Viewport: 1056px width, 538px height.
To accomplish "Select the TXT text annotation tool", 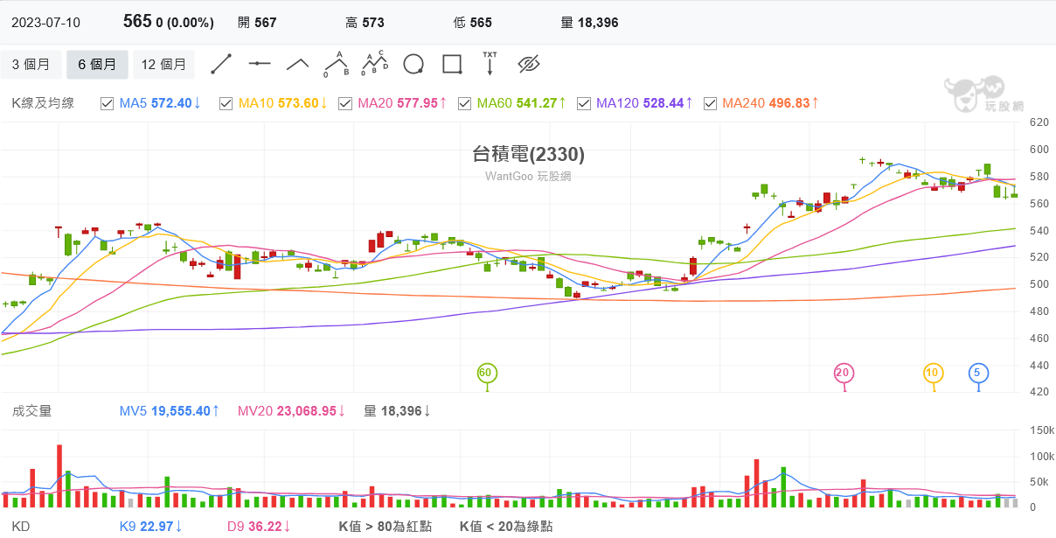I will coord(490,64).
